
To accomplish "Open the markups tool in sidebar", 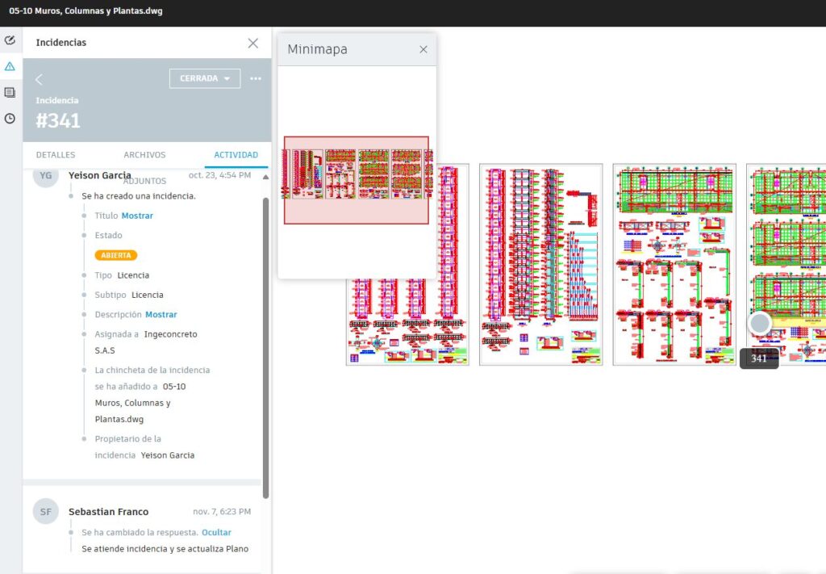I will (10, 40).
